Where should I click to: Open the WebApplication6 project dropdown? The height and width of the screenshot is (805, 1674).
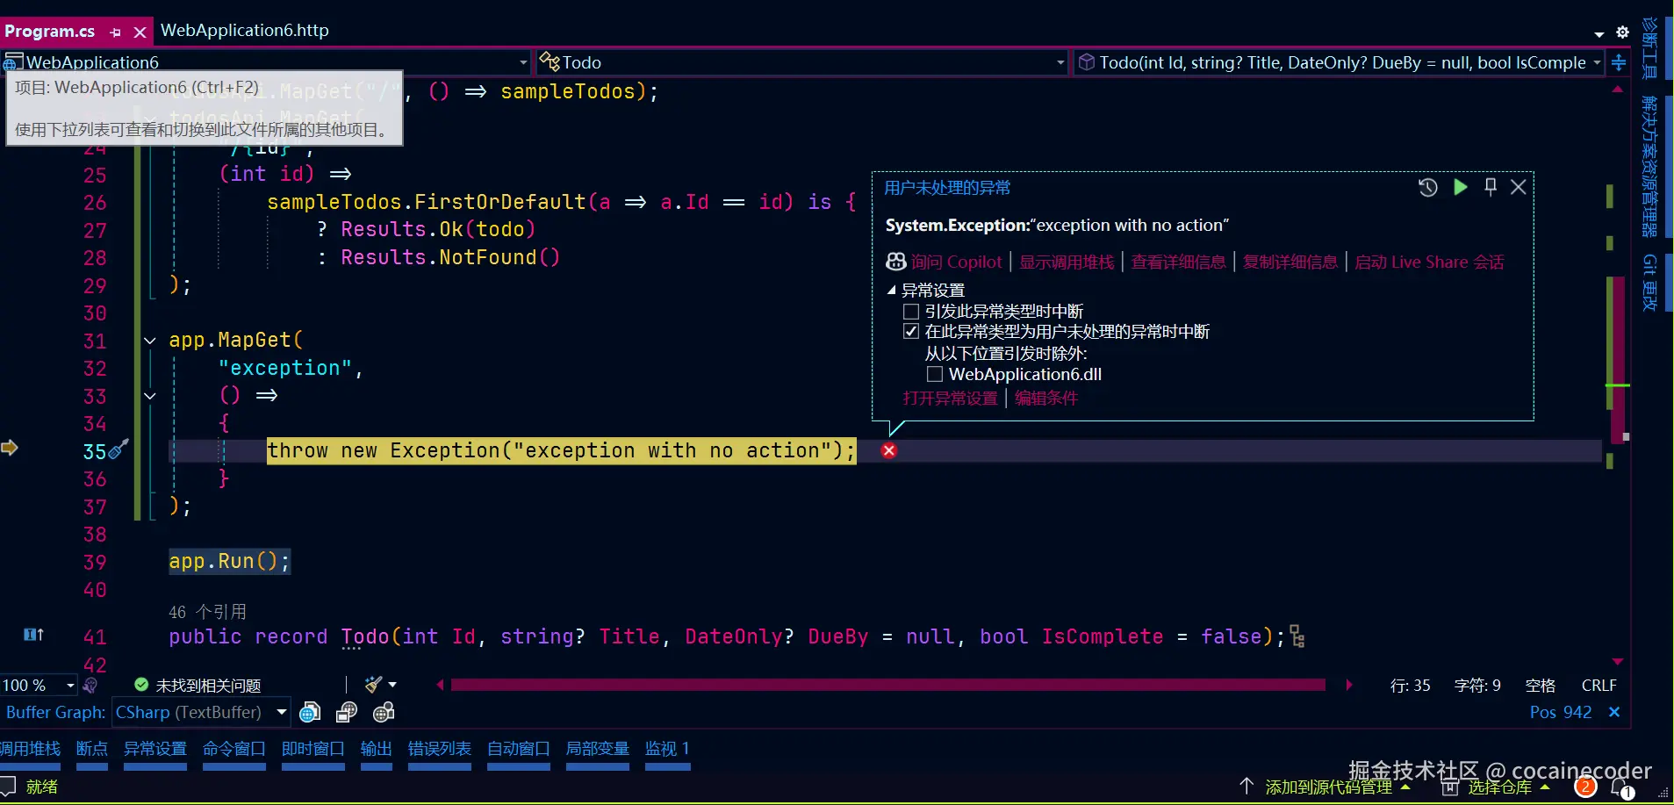[523, 63]
